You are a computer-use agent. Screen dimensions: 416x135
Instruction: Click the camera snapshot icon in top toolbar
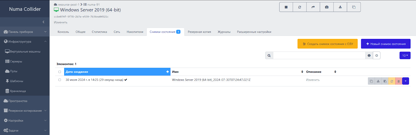click(x=327, y=7)
